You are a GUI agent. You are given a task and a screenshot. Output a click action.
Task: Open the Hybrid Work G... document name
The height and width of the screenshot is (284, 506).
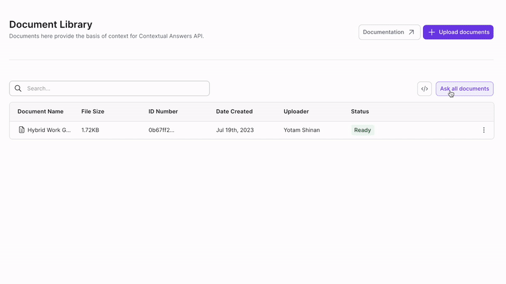[x=49, y=130]
